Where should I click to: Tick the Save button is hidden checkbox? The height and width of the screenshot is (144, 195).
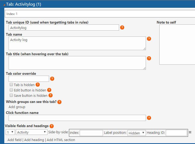tap(11, 95)
